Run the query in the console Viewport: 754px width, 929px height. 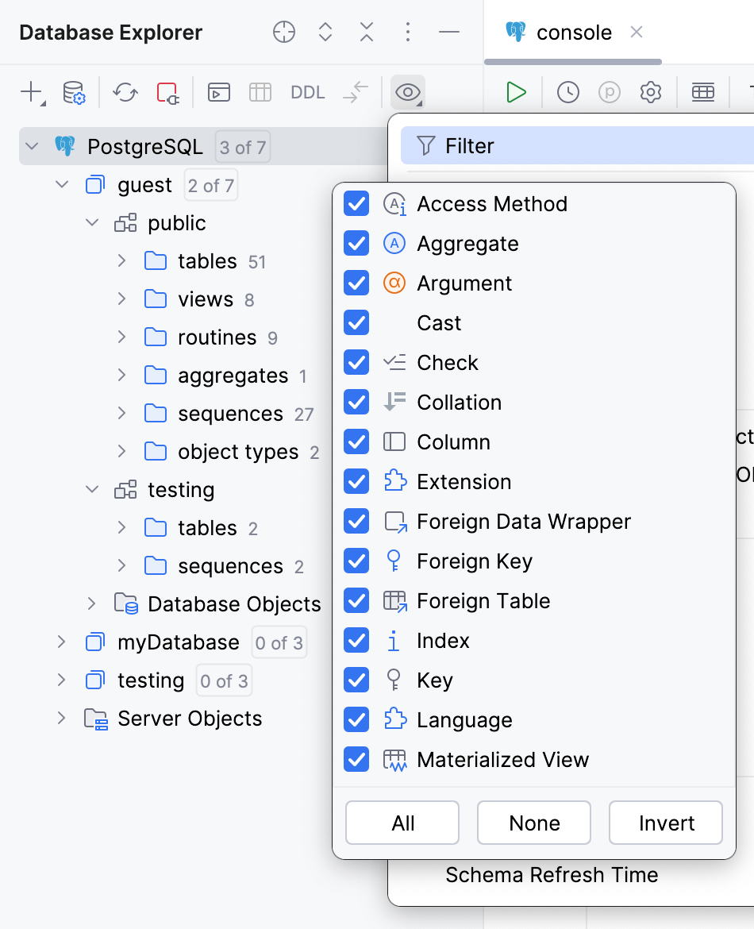click(515, 92)
